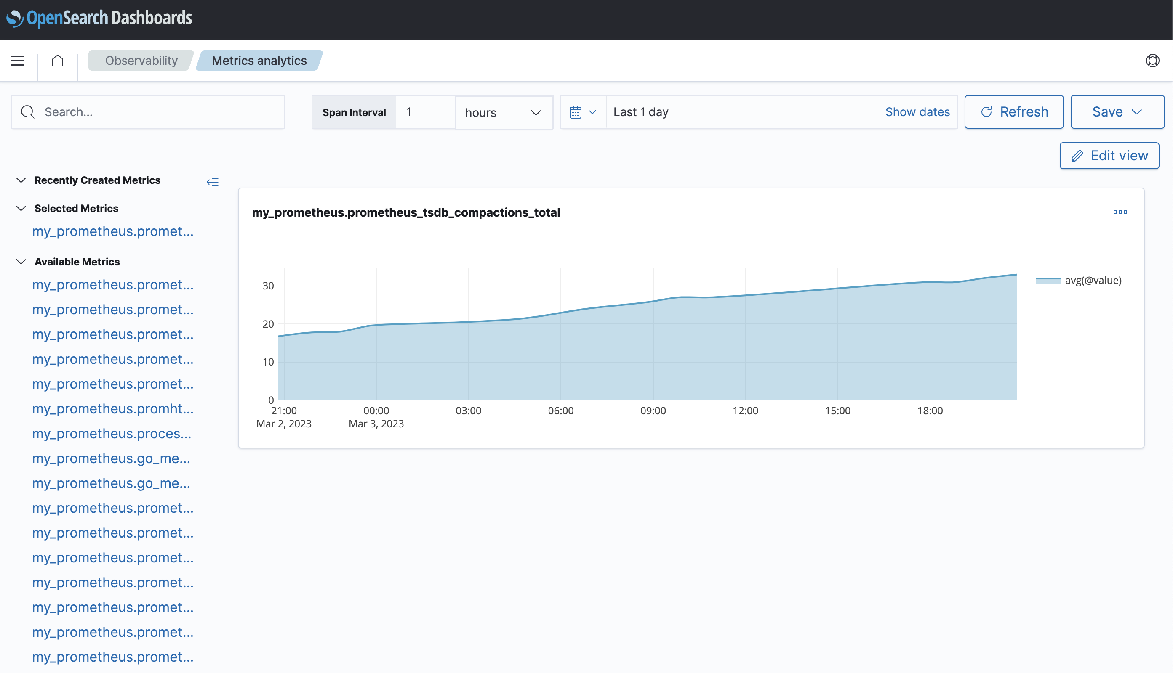Select the my_prometheus.promht... available metric

113,409
